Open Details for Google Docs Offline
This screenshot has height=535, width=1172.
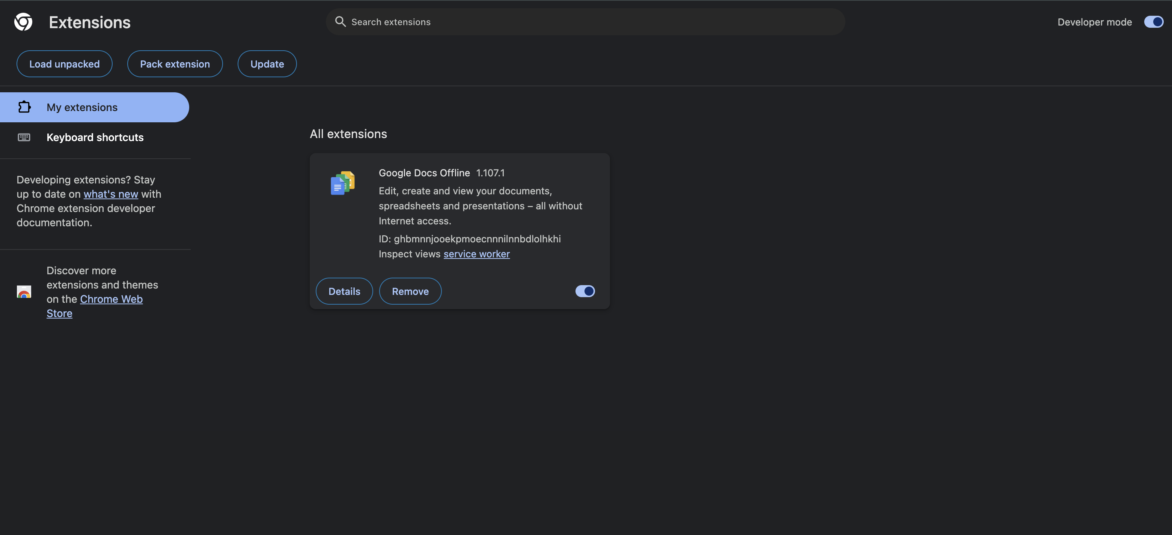tap(344, 291)
